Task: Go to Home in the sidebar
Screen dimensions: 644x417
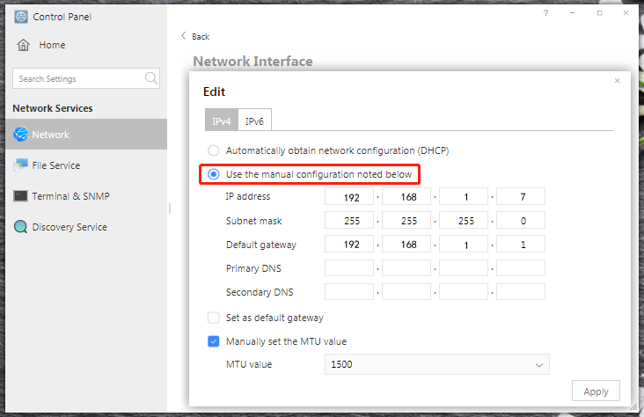Action: click(52, 45)
